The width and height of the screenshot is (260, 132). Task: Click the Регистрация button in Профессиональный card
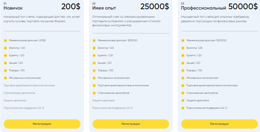219,124
